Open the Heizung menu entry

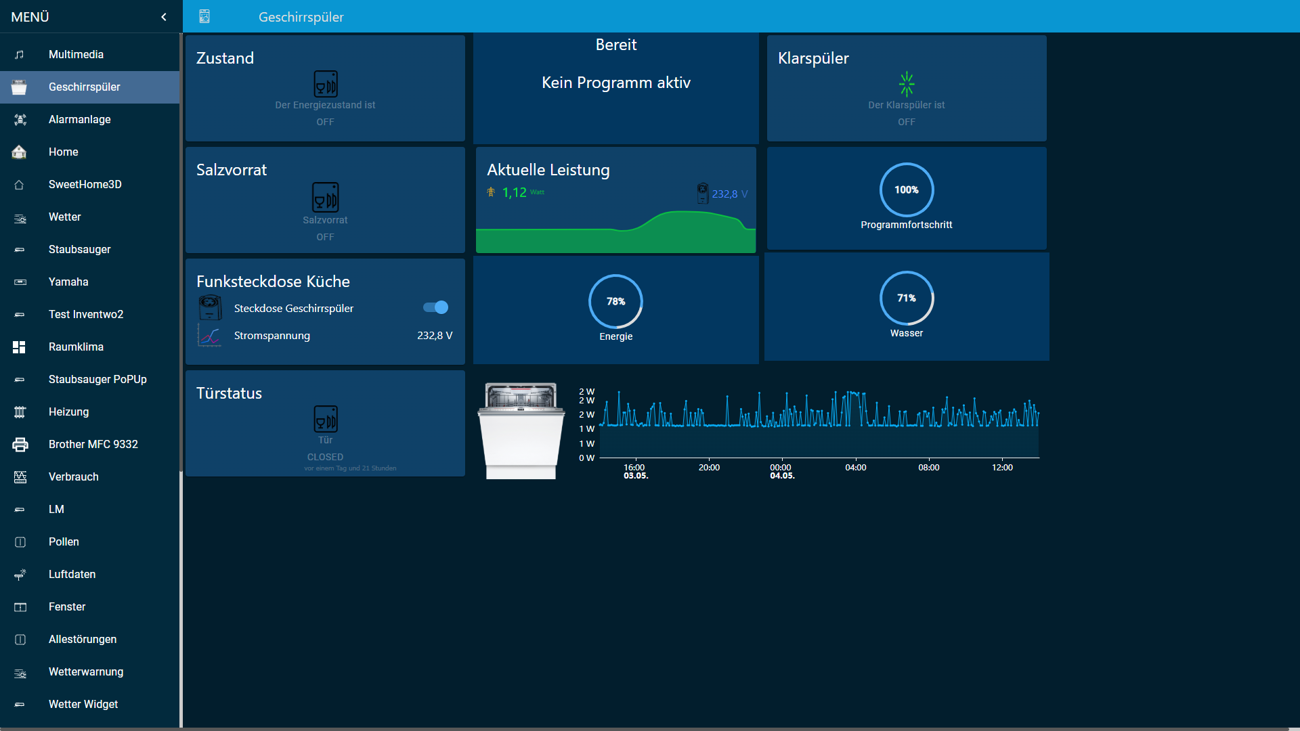point(68,412)
